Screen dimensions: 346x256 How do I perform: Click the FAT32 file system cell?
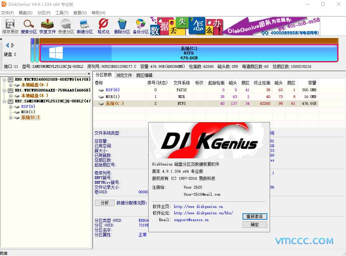181,90
